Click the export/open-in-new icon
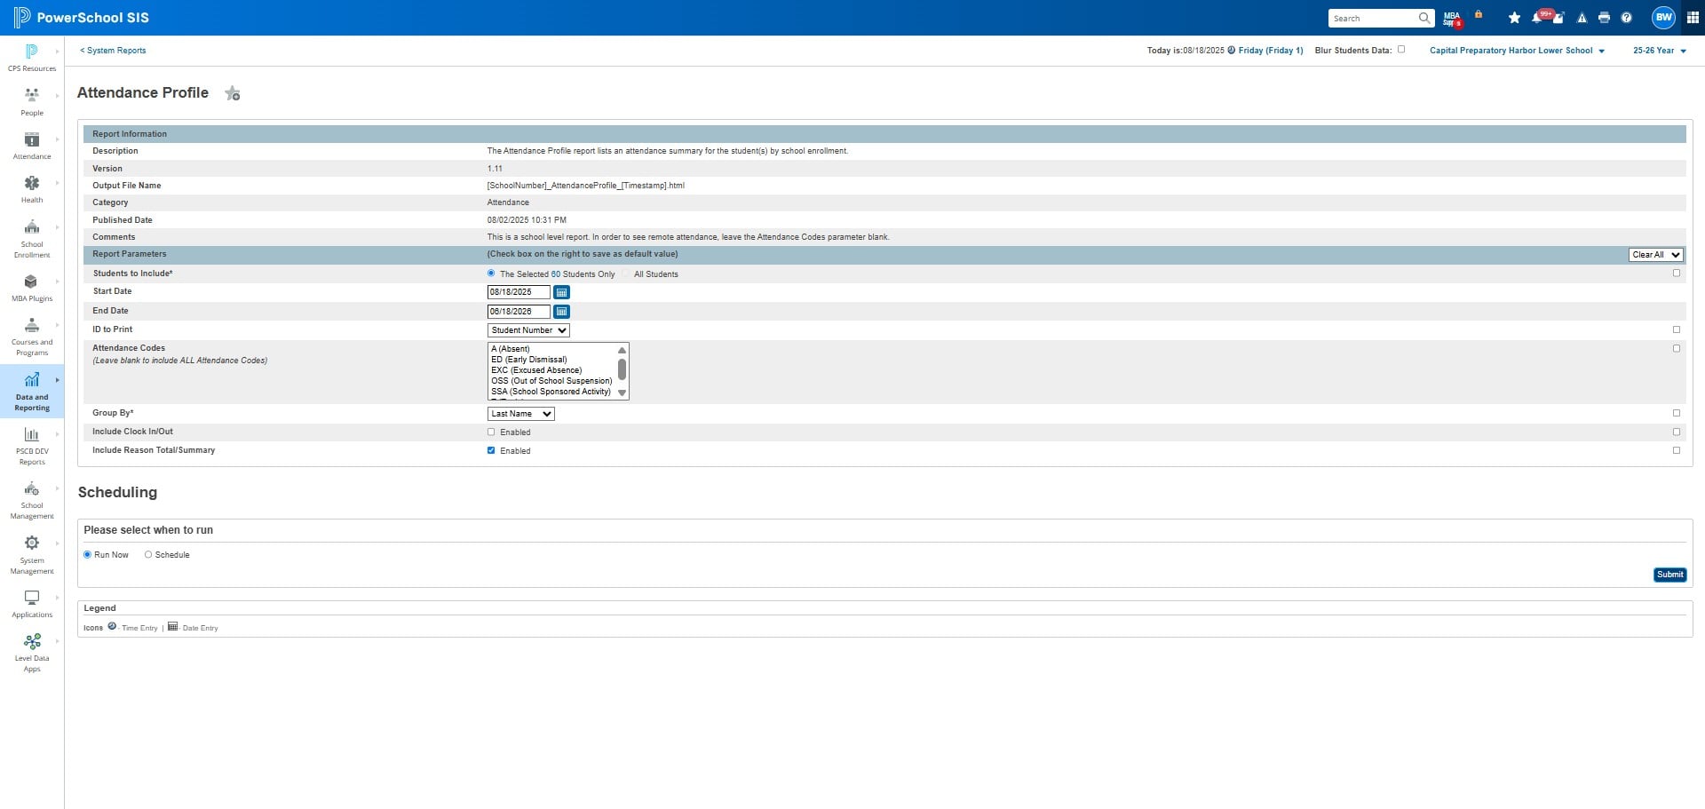The width and height of the screenshot is (1705, 809). [1558, 18]
